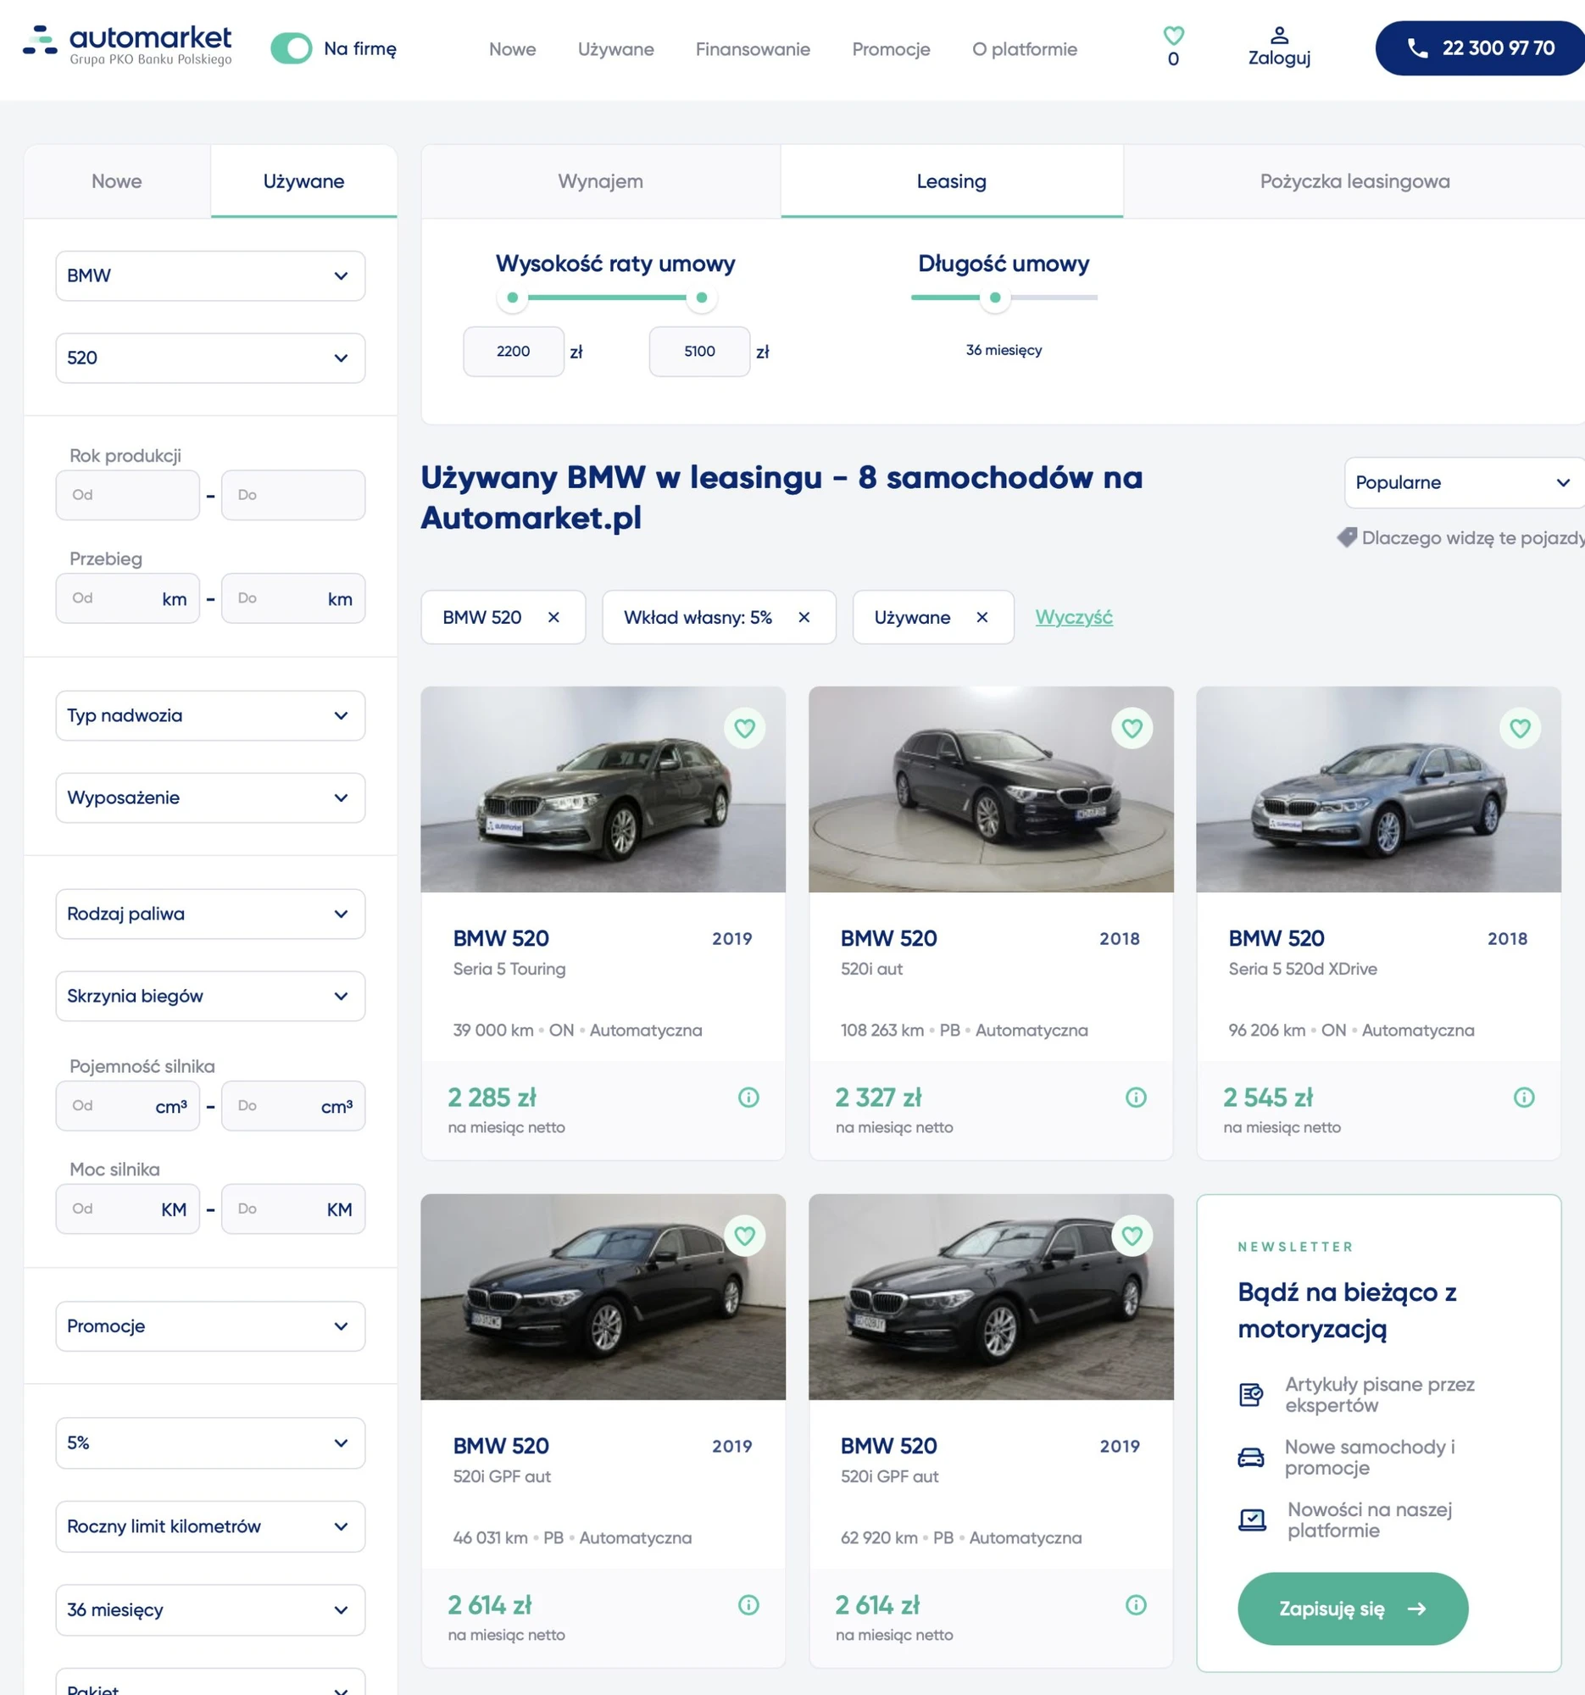Switch to the Nowe sidebar tab

tap(117, 181)
